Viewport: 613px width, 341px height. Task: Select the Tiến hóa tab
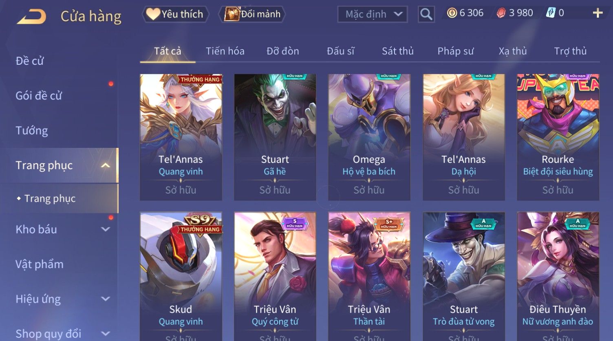point(225,51)
